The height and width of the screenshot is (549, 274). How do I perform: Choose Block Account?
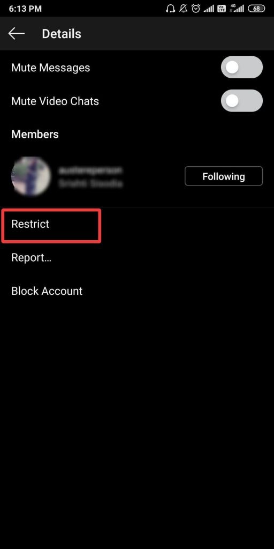tap(47, 291)
